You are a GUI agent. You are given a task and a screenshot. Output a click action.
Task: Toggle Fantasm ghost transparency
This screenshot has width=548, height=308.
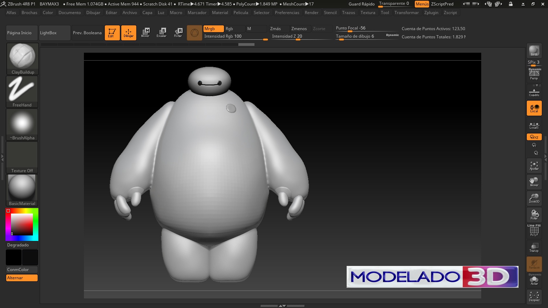tap(534, 264)
